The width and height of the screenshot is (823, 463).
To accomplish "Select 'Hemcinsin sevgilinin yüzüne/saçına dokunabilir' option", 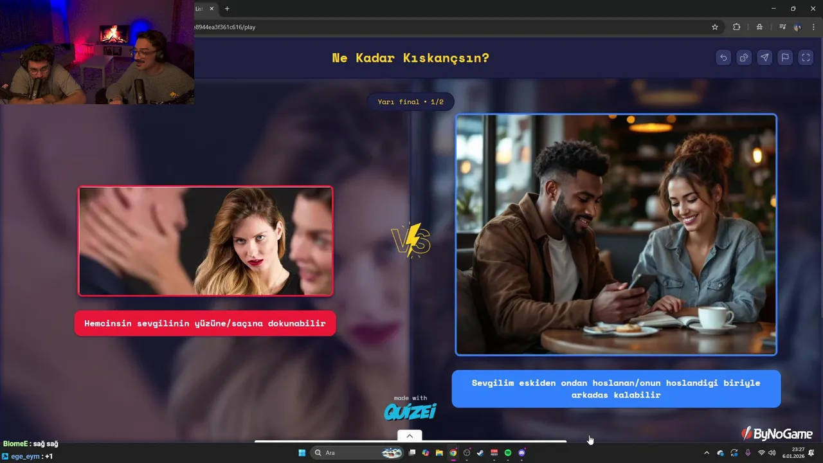I will 205,323.
